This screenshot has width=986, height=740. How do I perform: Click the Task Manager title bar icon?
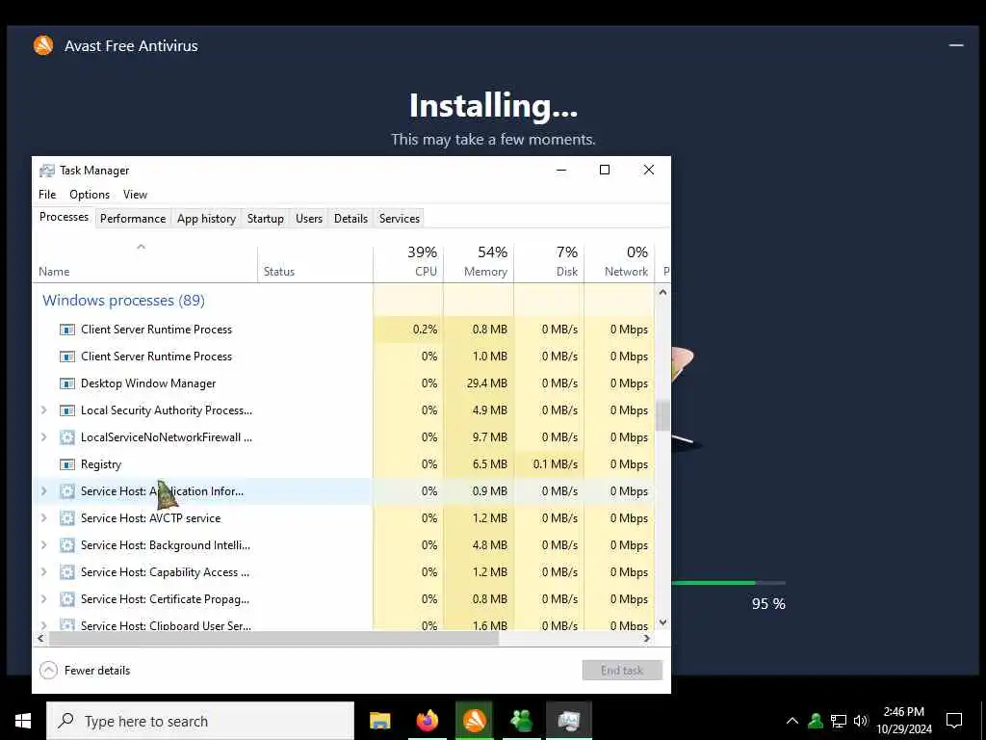click(46, 171)
